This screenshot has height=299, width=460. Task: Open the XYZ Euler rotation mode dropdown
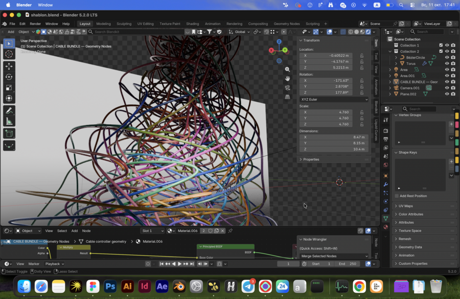click(334, 100)
